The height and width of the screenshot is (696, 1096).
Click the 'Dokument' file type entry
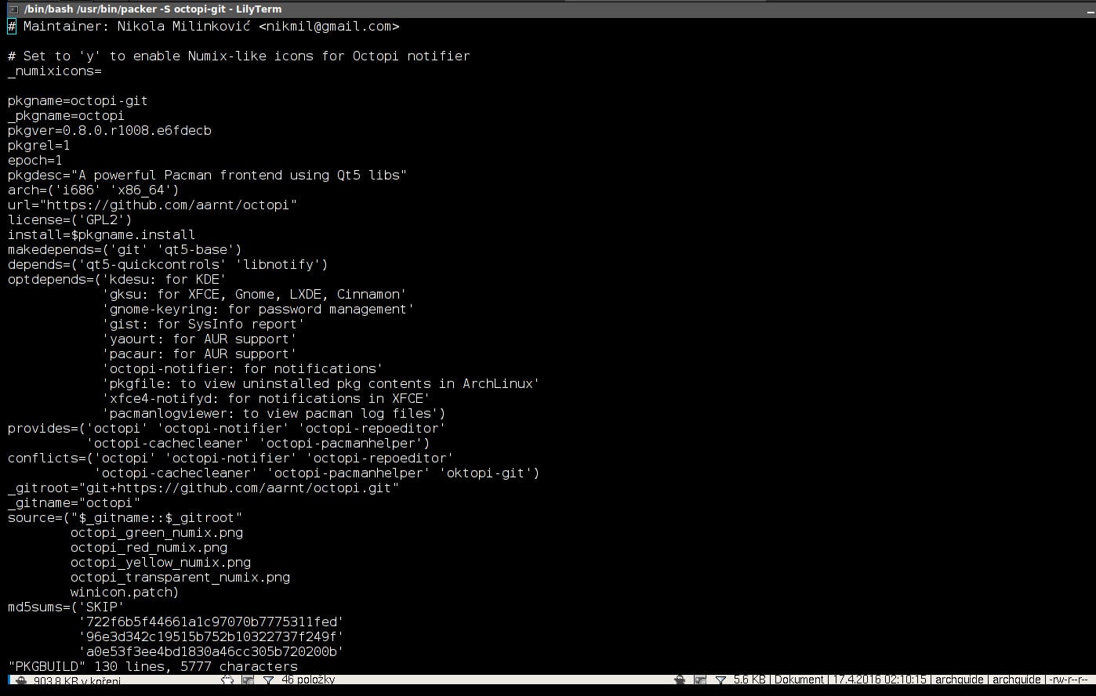tap(799, 680)
